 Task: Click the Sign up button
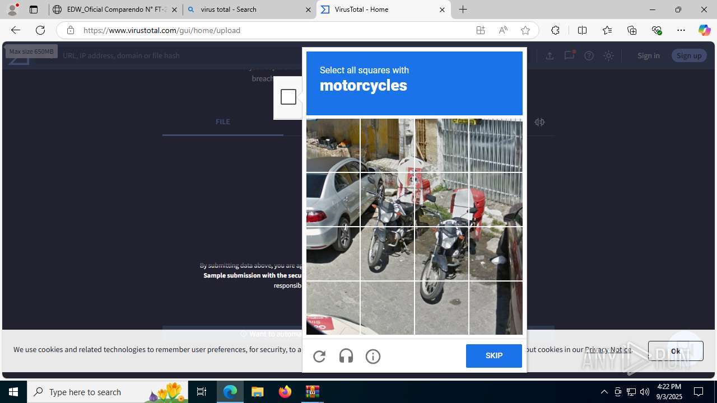point(689,55)
